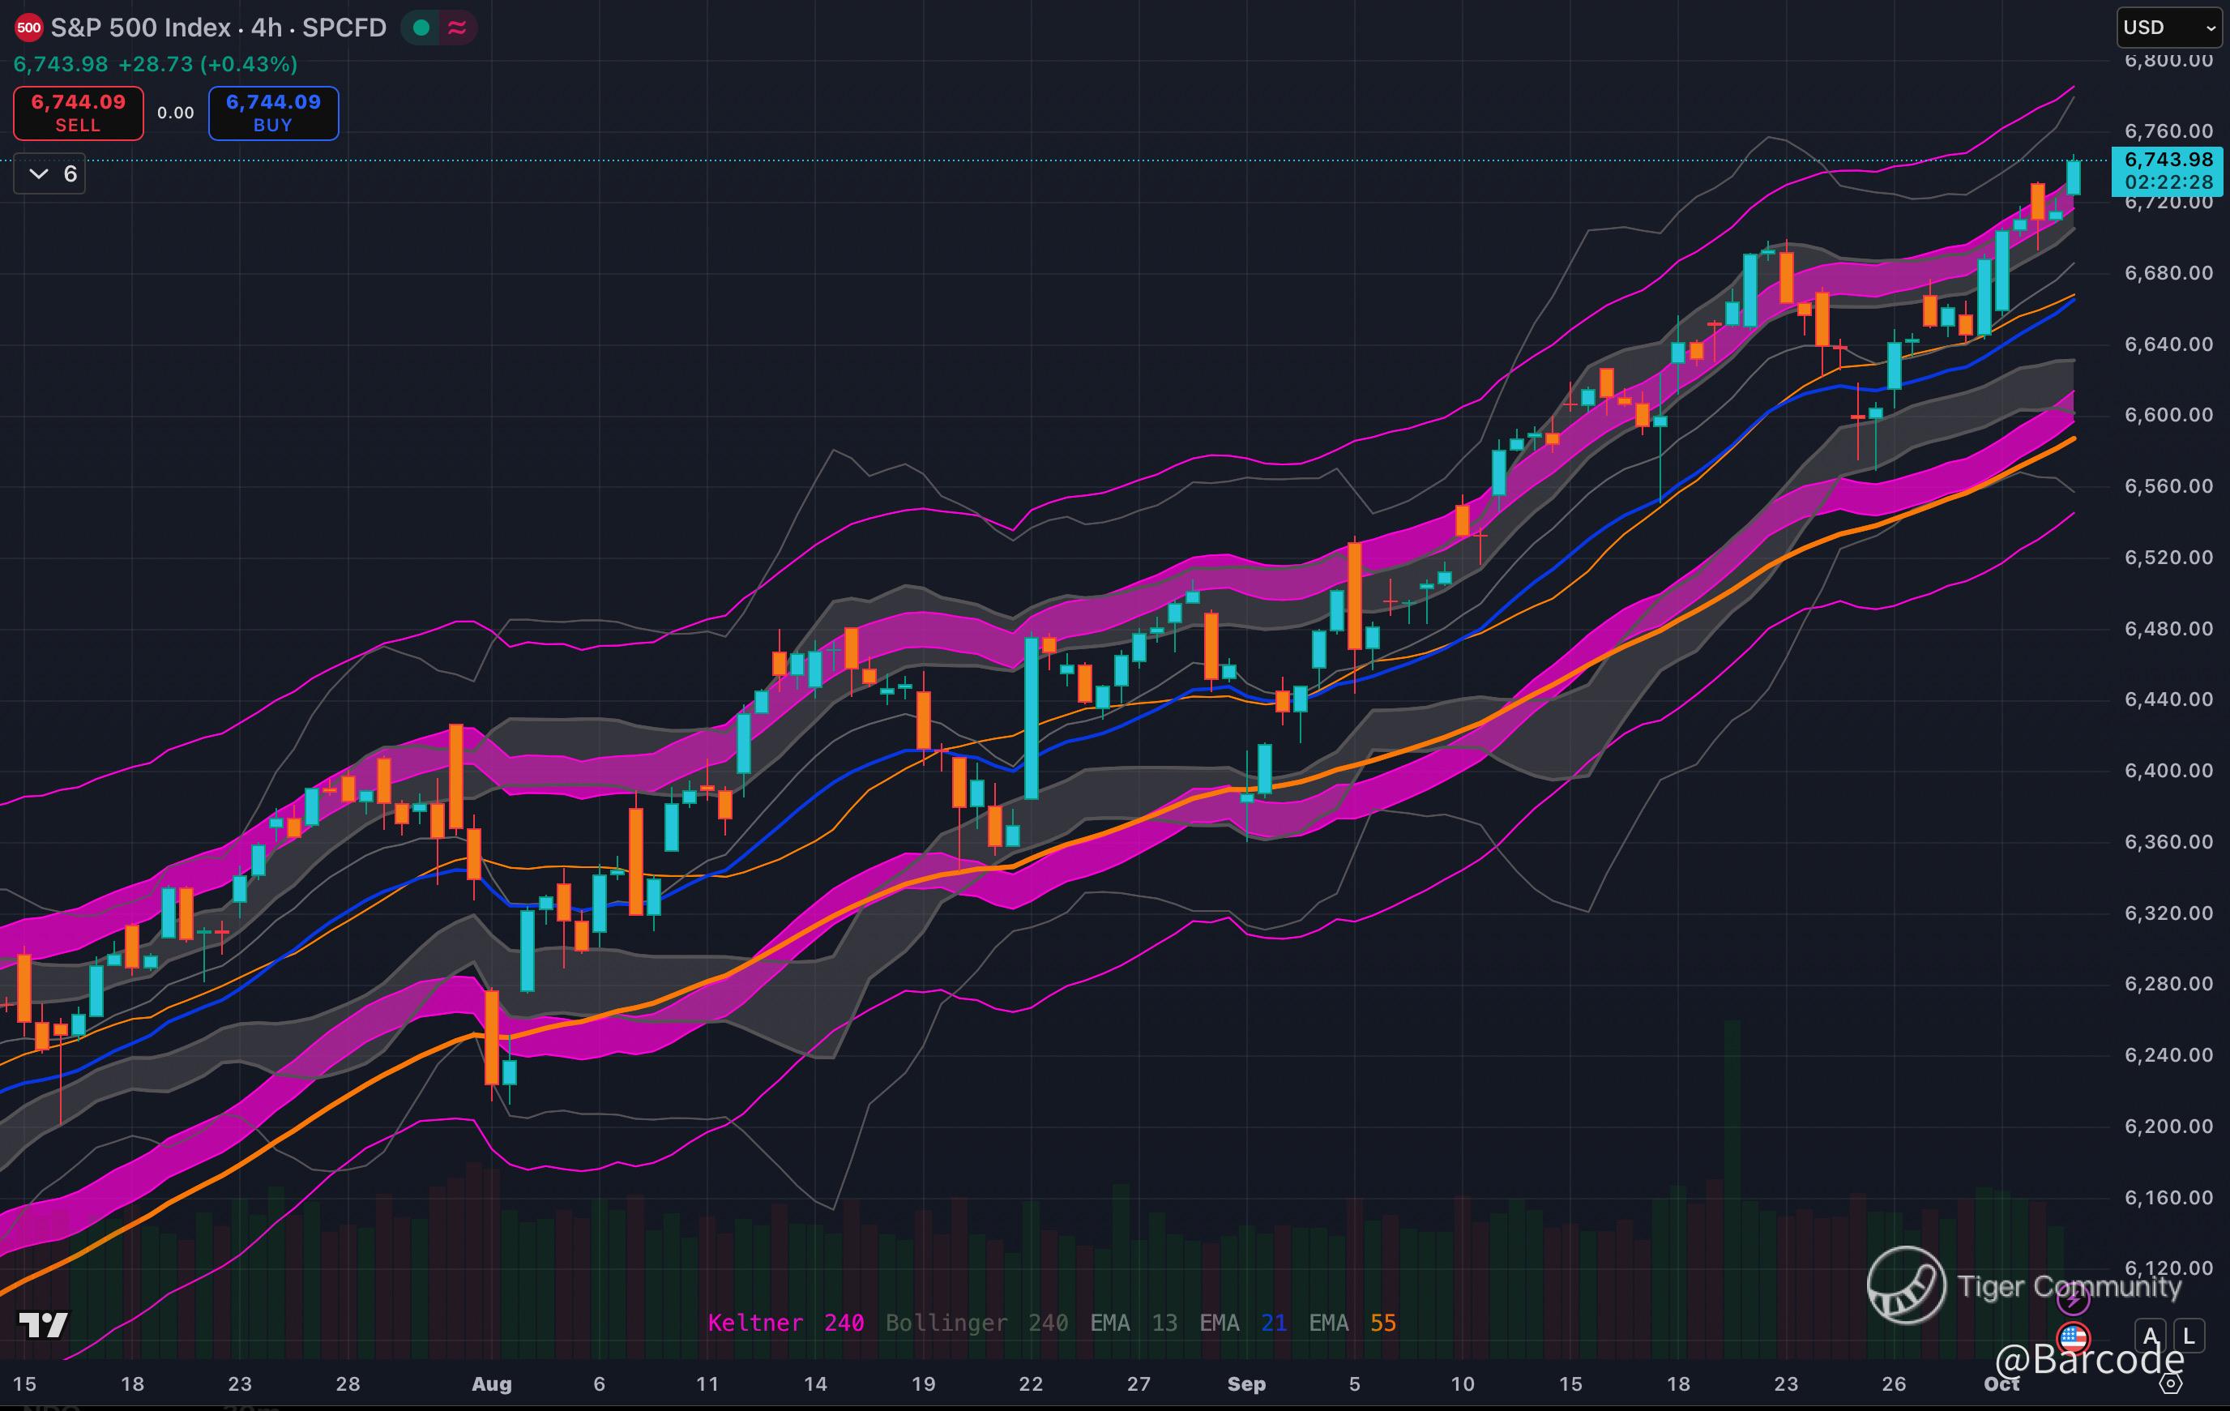2230x1411 pixels.
Task: Click the TradingView logo at bottom left
Action: (x=44, y=1325)
